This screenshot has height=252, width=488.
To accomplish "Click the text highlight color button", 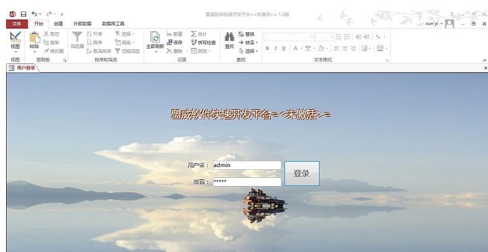I will coord(308,49).
